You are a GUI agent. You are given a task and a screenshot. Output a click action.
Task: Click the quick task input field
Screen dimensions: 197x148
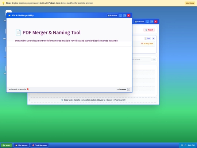(x=142, y=60)
